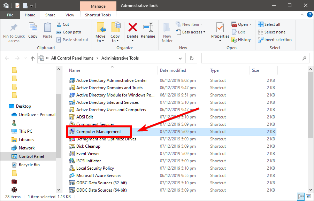Select This PC in navigation pane
The image size is (314, 201).
point(25,131)
